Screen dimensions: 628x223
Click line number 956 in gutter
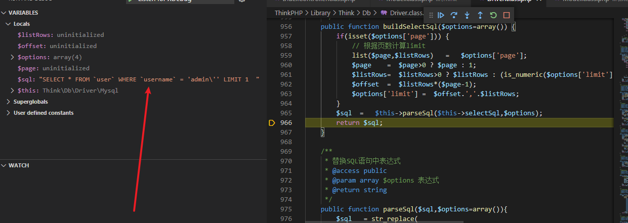(286, 26)
